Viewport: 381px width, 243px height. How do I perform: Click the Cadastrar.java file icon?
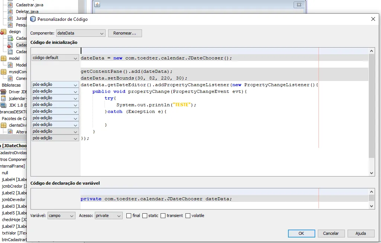click(10, 5)
